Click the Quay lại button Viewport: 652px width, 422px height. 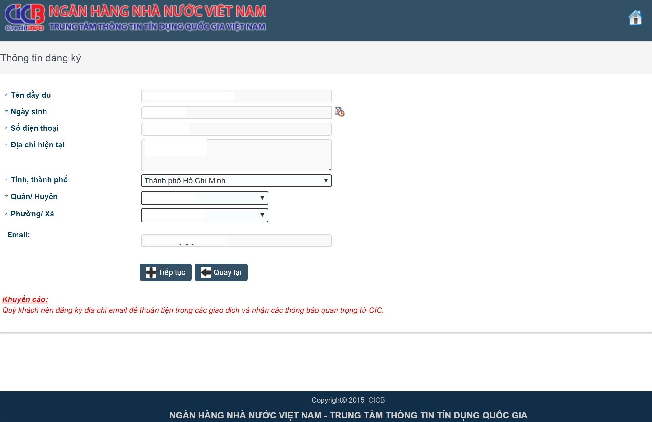pos(221,272)
